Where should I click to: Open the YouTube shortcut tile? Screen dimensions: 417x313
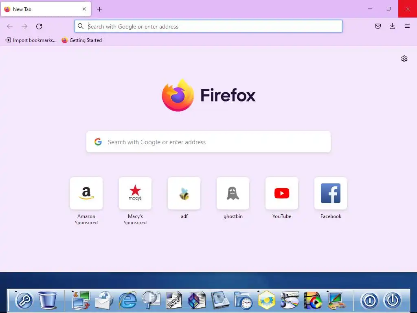click(x=282, y=193)
